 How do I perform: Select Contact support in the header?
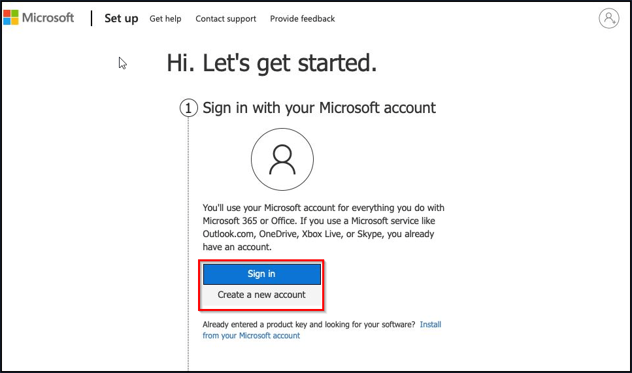tap(225, 18)
